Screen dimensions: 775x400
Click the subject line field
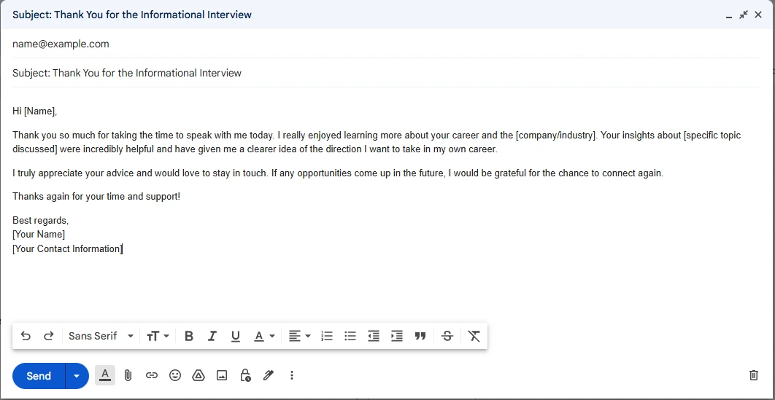pyautogui.click(x=387, y=73)
